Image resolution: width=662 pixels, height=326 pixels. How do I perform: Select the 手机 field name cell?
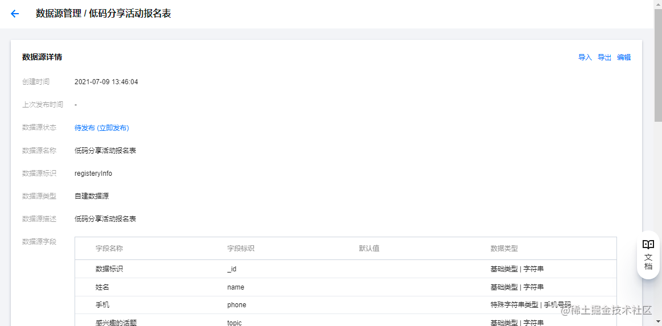pos(102,305)
